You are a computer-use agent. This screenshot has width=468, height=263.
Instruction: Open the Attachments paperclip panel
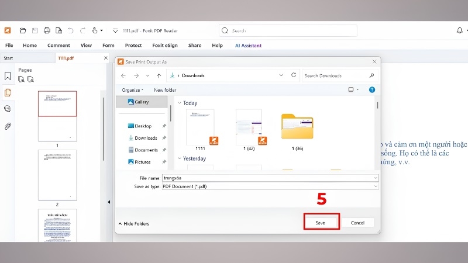pyautogui.click(x=8, y=126)
